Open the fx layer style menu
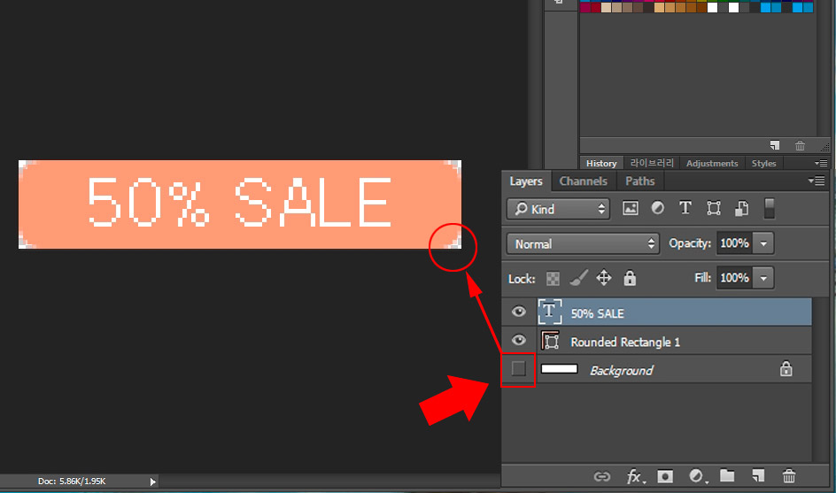The image size is (836, 493). coord(635,476)
